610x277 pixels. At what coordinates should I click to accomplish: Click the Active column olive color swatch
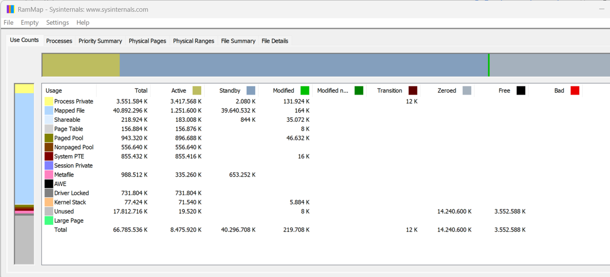197,90
